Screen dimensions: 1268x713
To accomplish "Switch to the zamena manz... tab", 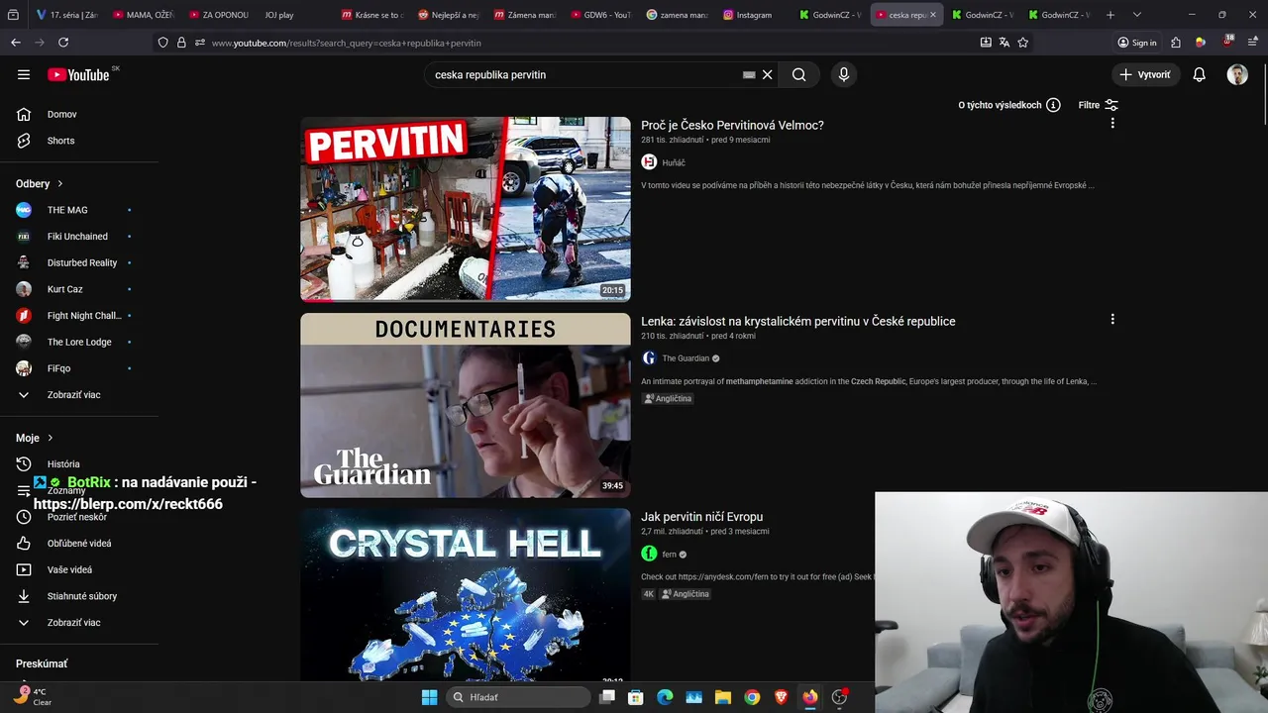I will (678, 15).
